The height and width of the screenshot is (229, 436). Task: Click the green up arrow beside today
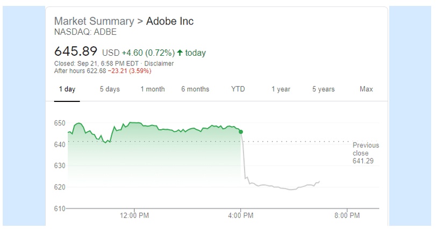click(x=180, y=53)
